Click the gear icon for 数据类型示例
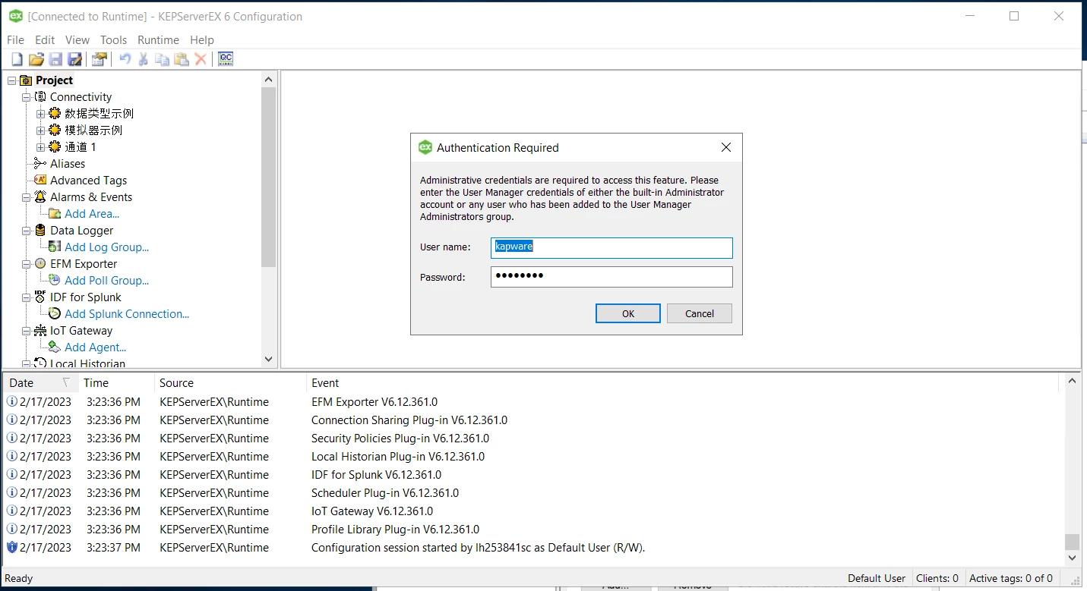Screen dimensions: 1087x591 click(x=55, y=114)
